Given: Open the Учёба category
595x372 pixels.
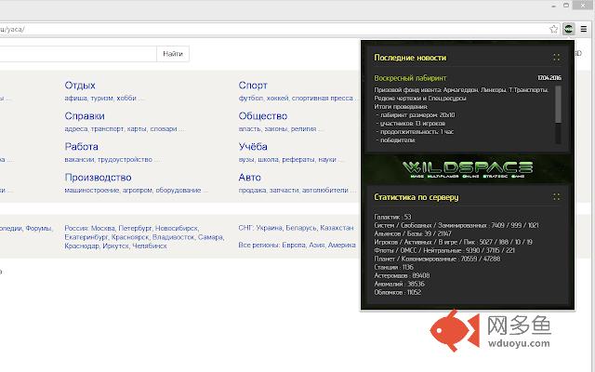Looking at the screenshot, I should (253, 147).
